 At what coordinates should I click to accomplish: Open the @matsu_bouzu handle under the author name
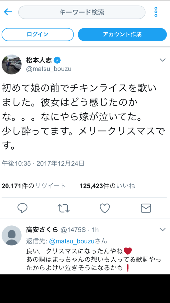[x=49, y=69]
